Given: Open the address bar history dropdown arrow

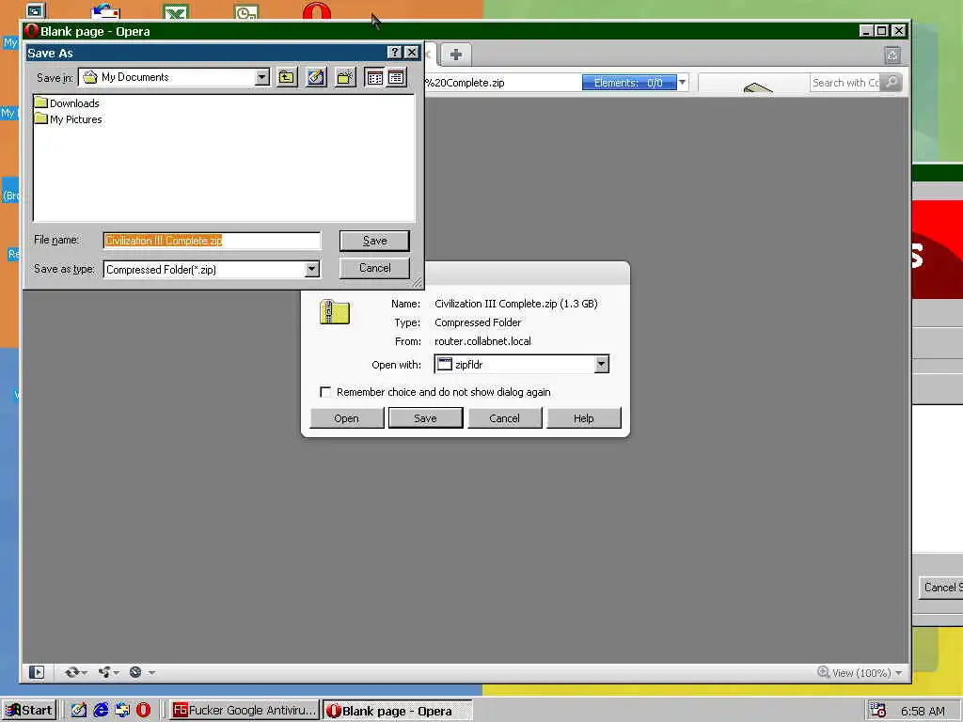Looking at the screenshot, I should tap(683, 83).
